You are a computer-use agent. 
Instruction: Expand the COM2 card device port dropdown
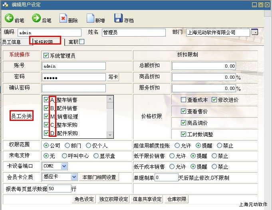[x=64, y=166]
